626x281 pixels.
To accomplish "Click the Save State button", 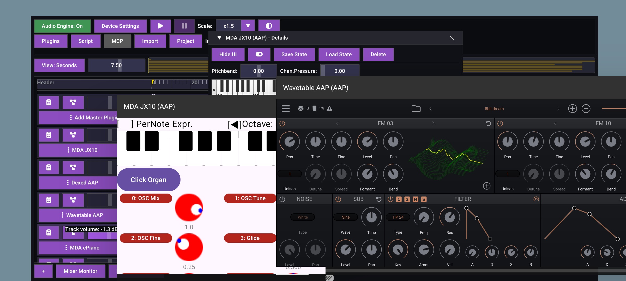I will point(294,54).
